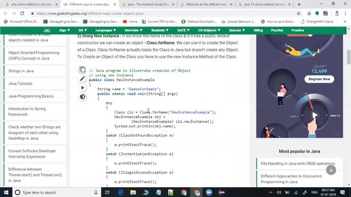Open OrangeHRM-Demo bookmark
The height and width of the screenshot is (197, 351).
pos(317,22)
